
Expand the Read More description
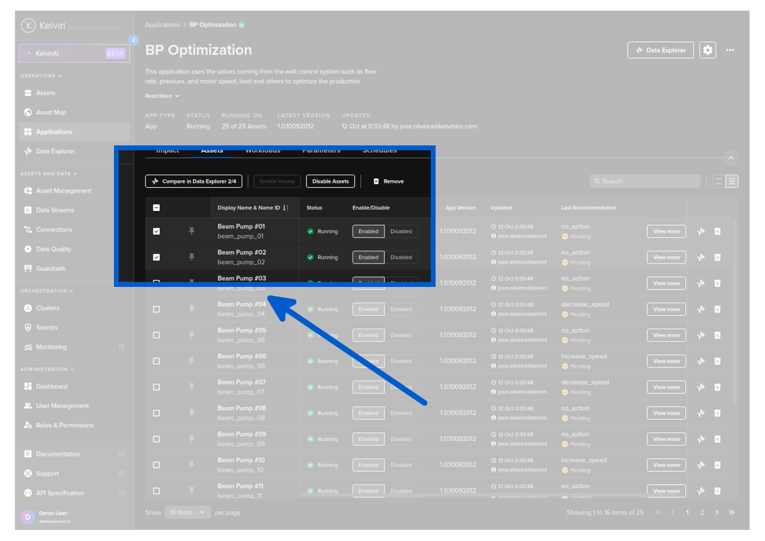point(162,96)
